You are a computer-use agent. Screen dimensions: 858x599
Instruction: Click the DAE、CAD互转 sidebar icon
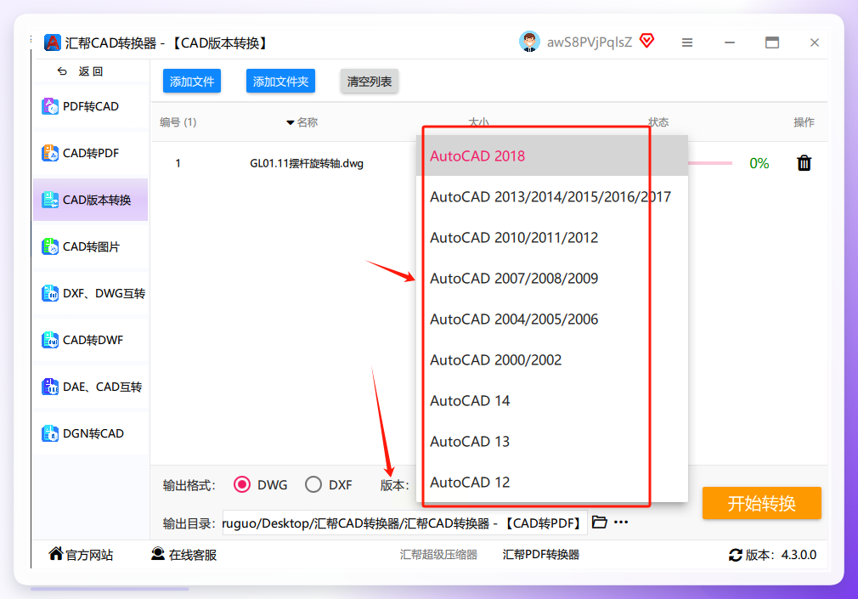(50, 387)
